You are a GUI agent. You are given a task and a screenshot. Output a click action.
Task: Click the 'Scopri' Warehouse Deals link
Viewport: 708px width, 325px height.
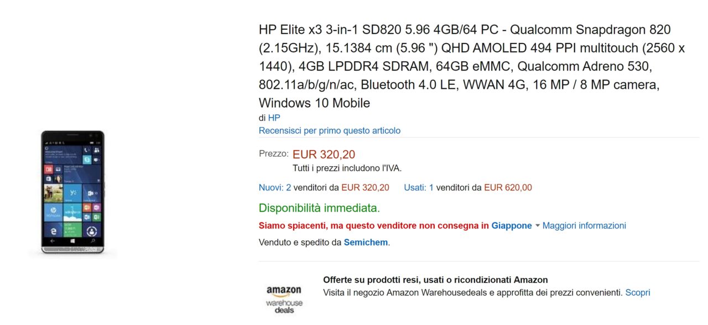637,292
